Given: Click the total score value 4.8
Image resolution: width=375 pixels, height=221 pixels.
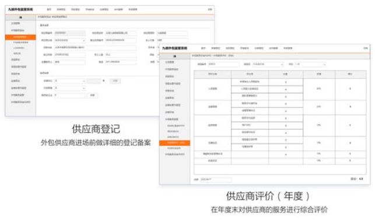Looking at the screenshot, I should (x=361, y=179).
